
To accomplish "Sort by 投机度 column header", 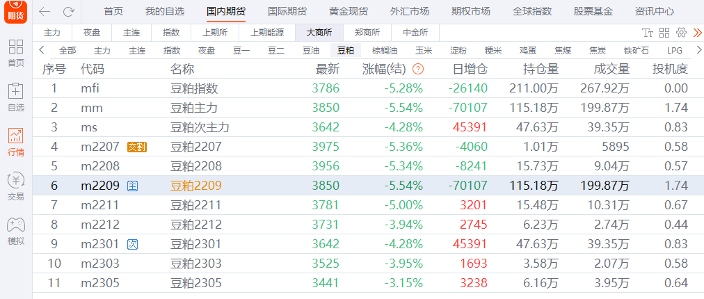I will click(670, 69).
